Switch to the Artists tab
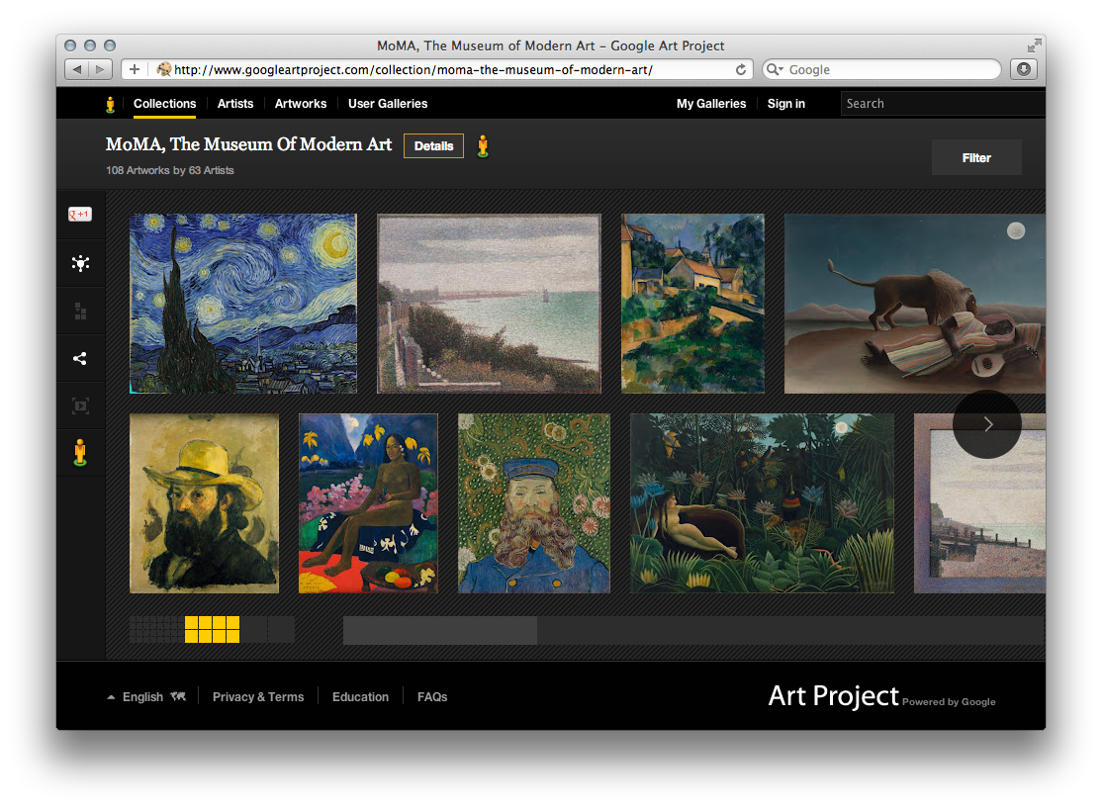 click(235, 104)
